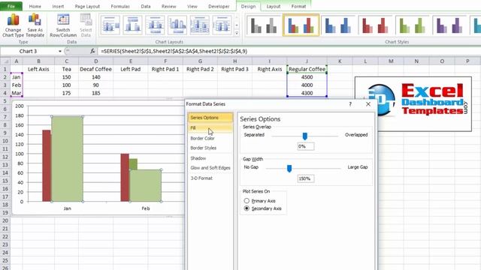Click the Series Overlap slider handle
This screenshot has height=270, width=481.
(304, 136)
